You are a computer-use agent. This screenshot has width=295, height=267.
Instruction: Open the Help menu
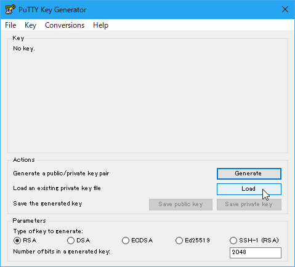(100, 25)
